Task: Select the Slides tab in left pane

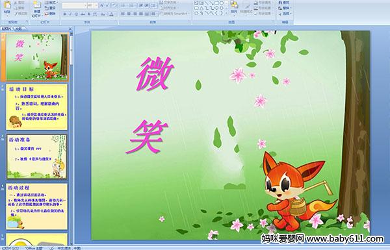Action: coord(6,29)
